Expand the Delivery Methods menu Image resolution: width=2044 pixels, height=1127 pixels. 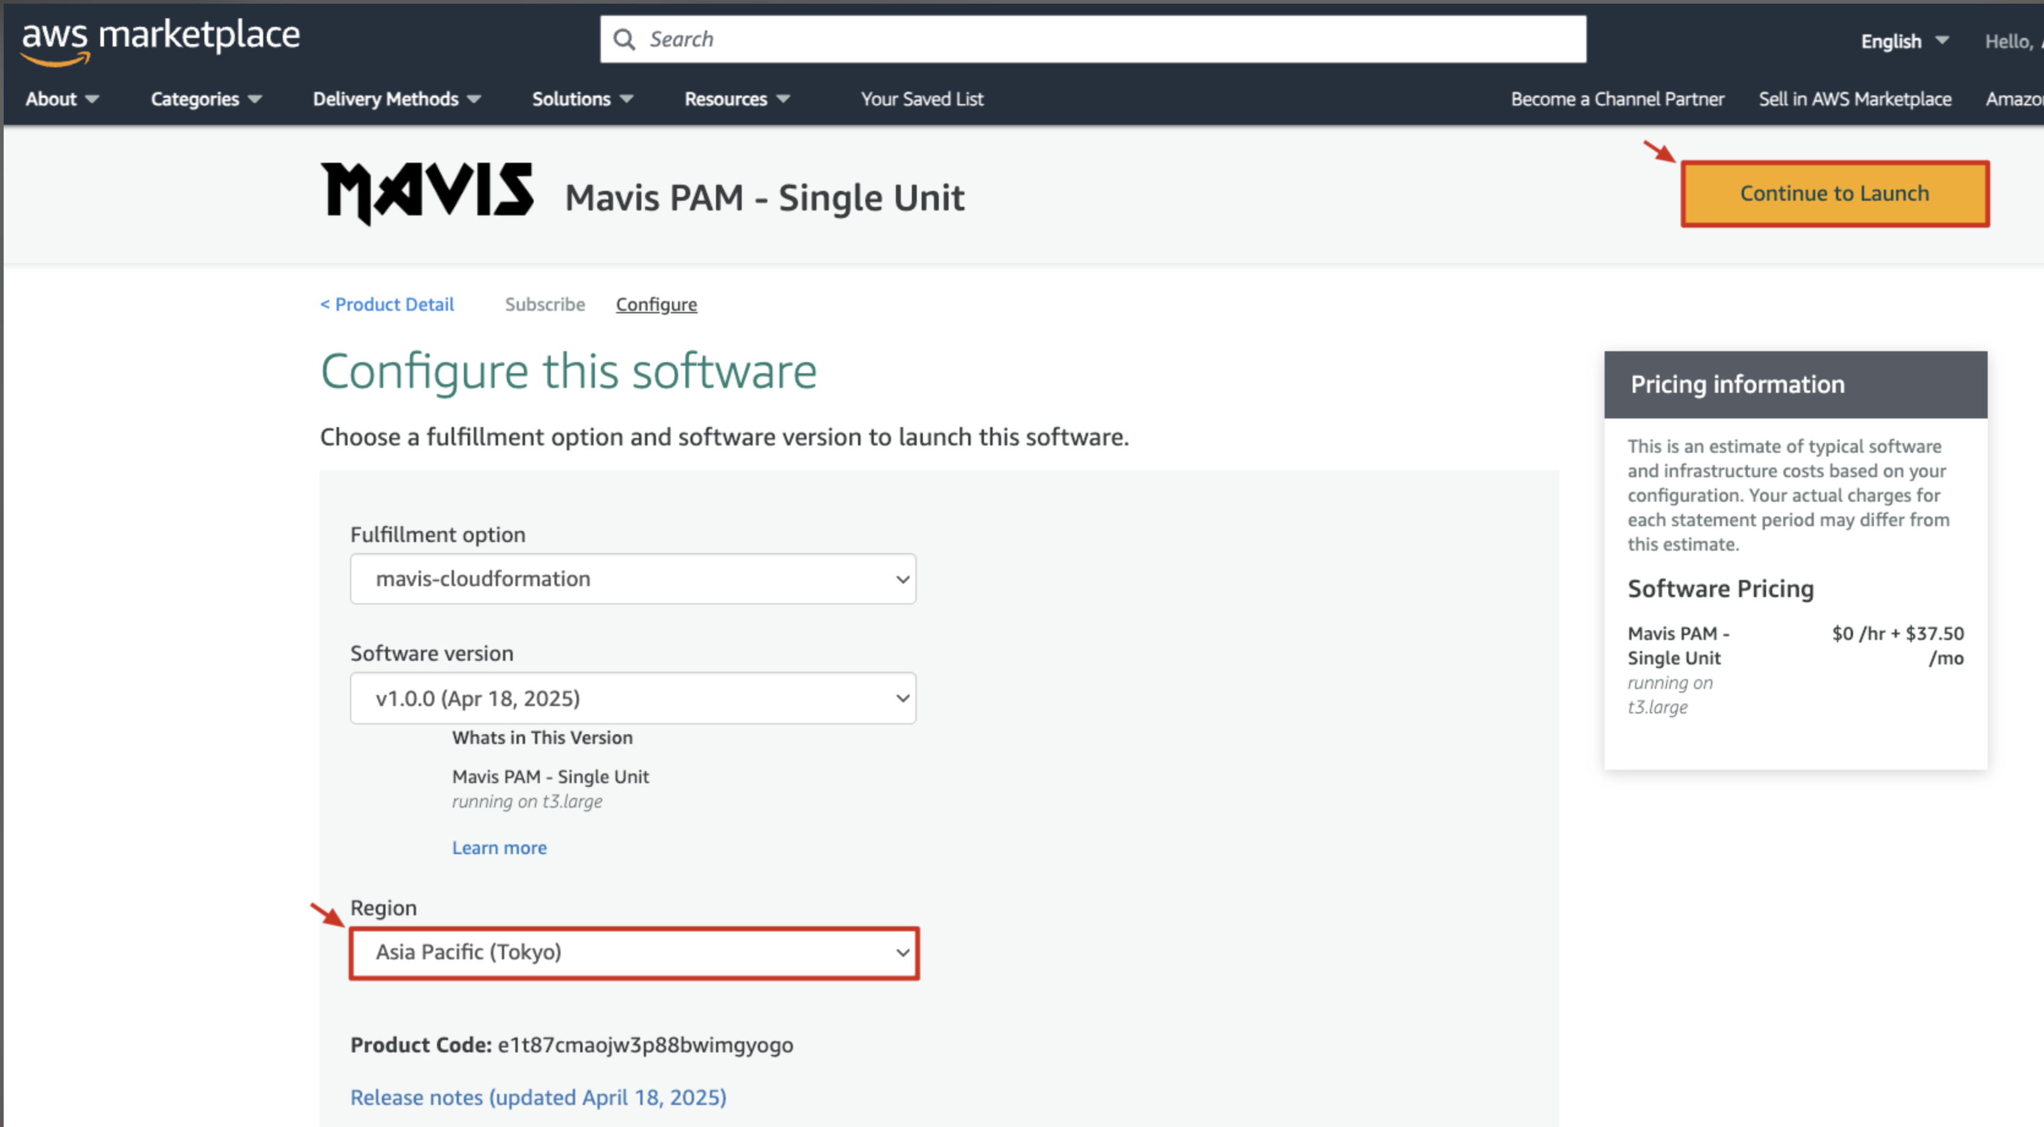pos(397,99)
